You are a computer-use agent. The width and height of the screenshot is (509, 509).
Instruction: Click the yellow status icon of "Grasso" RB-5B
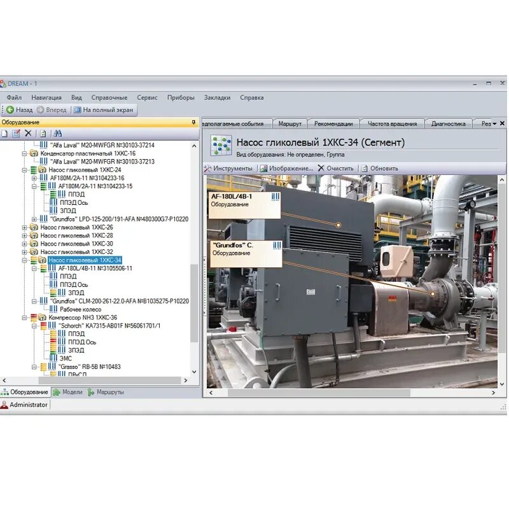[44, 367]
